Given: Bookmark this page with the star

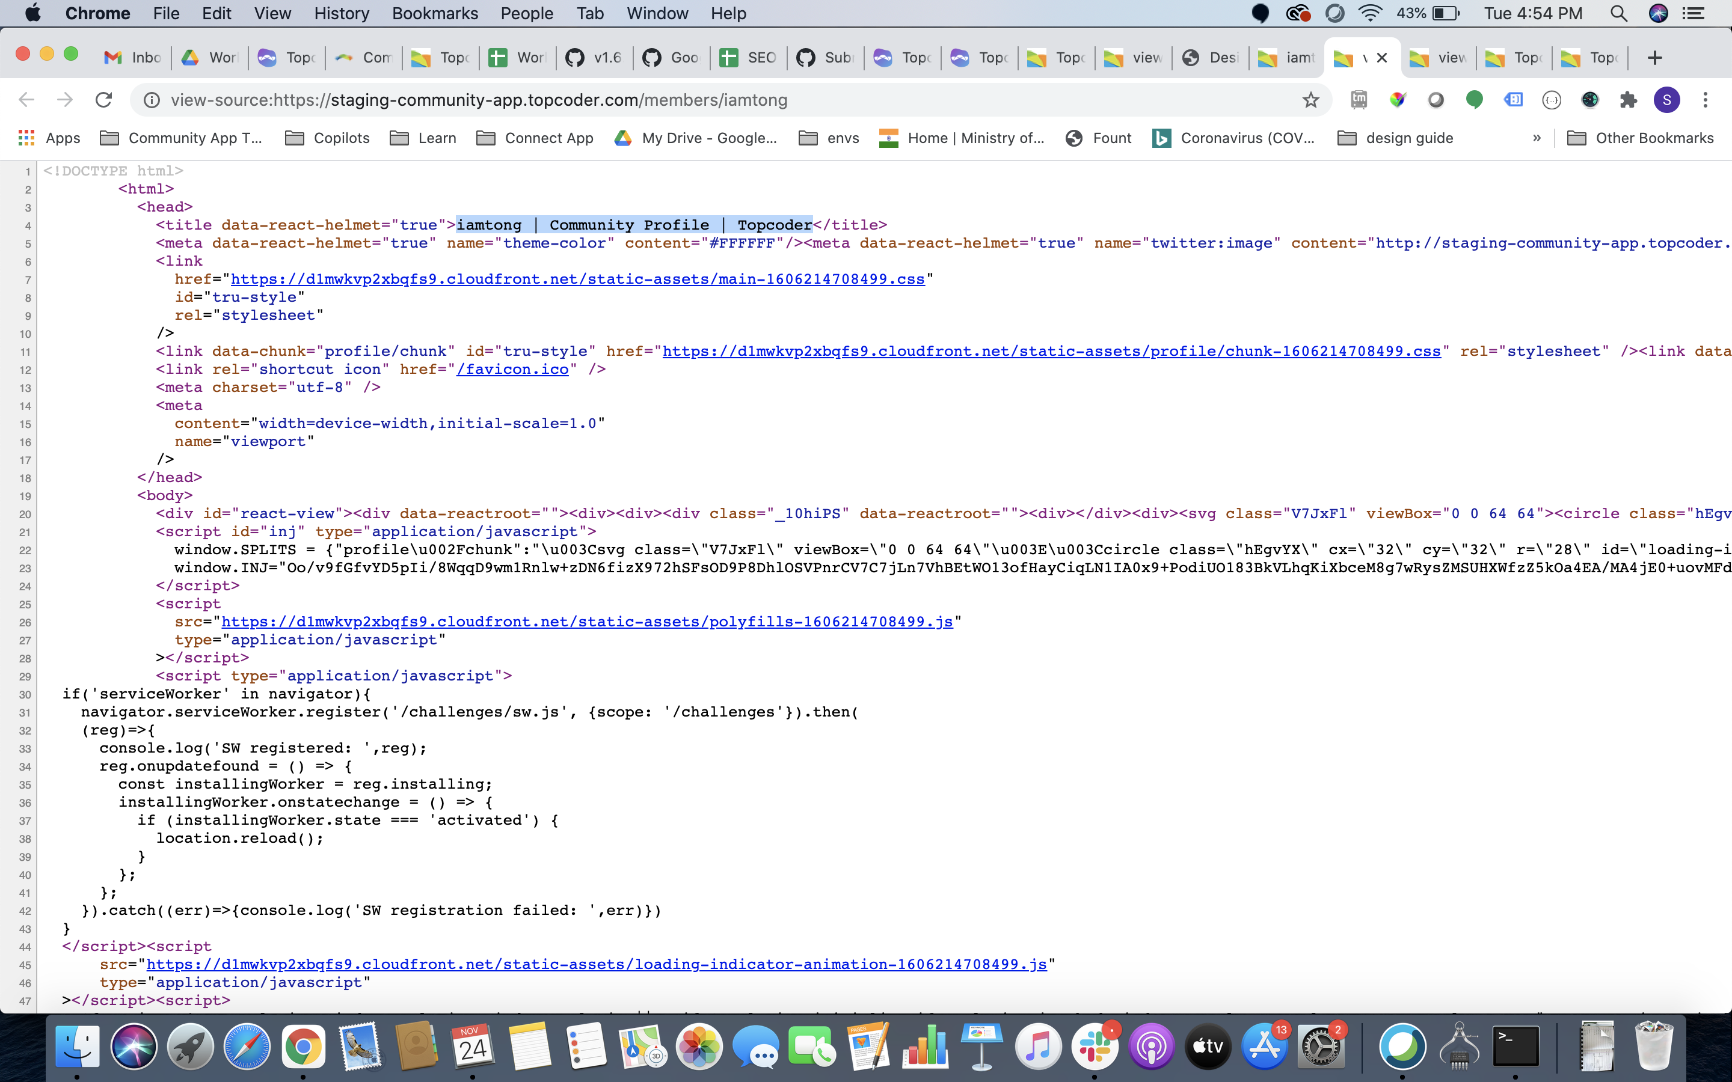Looking at the screenshot, I should pos(1310,100).
